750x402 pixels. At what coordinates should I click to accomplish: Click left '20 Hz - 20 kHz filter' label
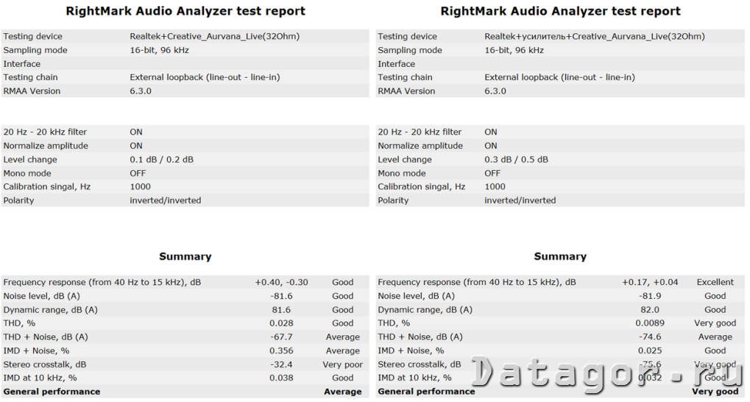coord(46,132)
